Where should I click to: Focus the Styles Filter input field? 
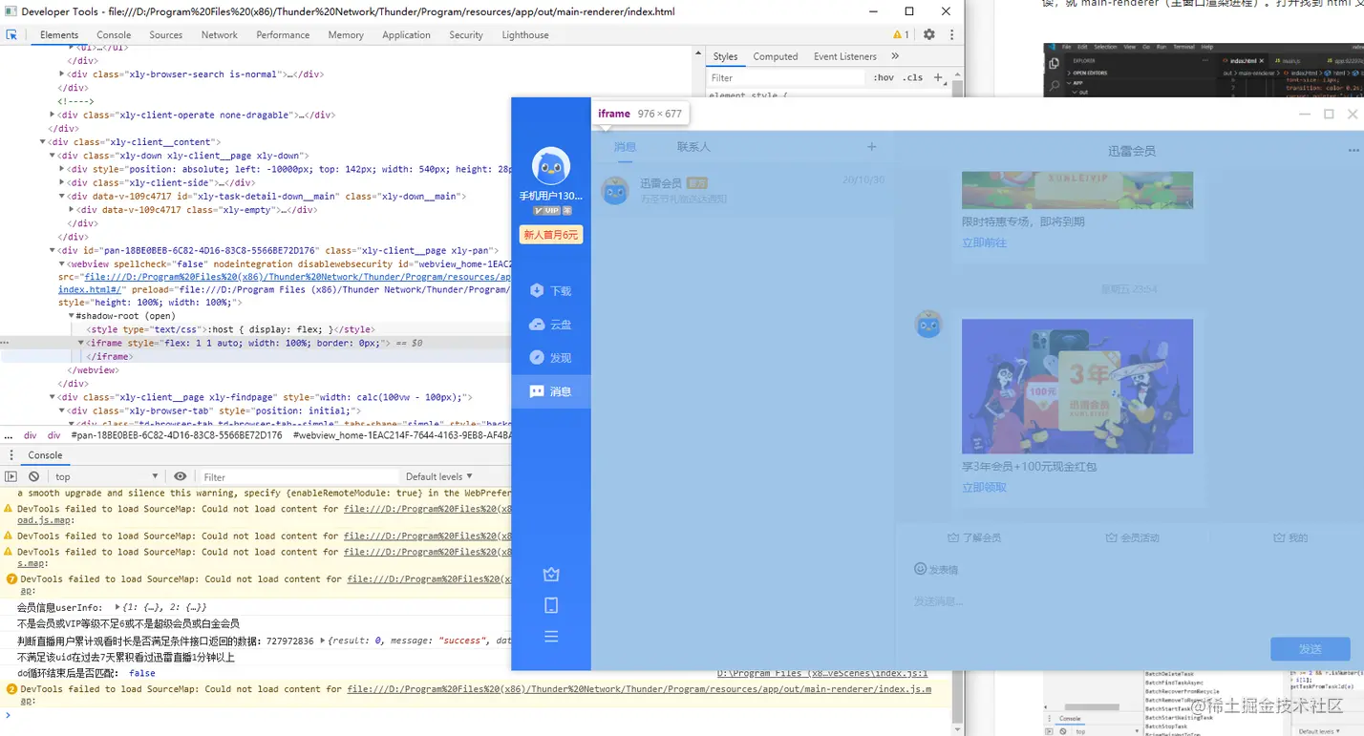coord(787,78)
